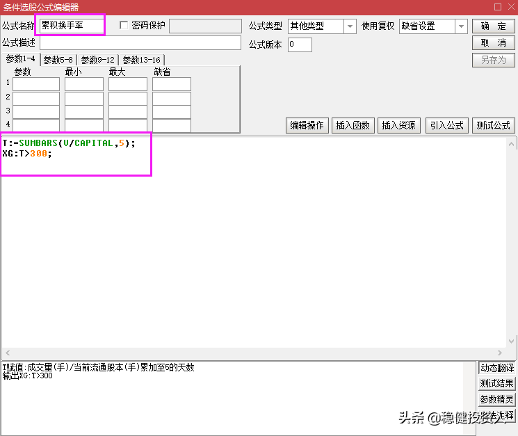518x436 pixels.
Task: Click the 插入资源 button
Action: point(398,125)
